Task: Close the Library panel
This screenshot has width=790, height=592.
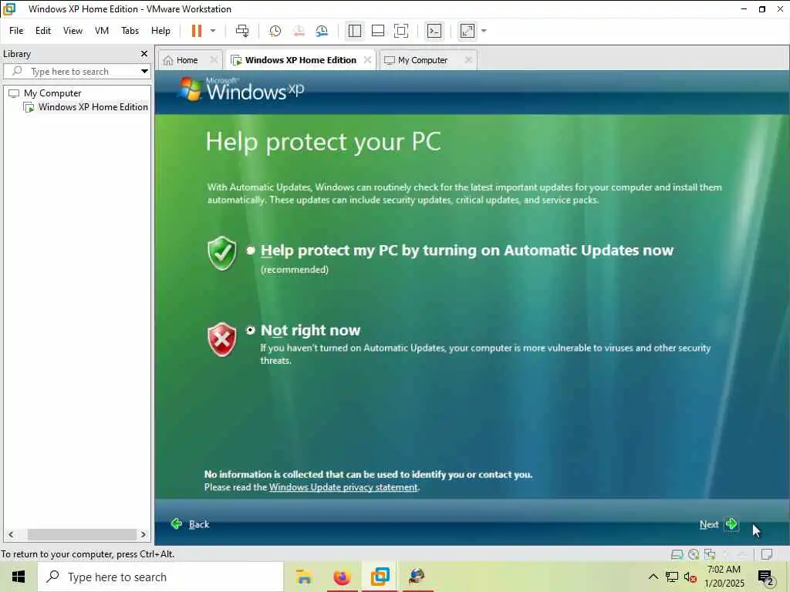Action: (144, 53)
